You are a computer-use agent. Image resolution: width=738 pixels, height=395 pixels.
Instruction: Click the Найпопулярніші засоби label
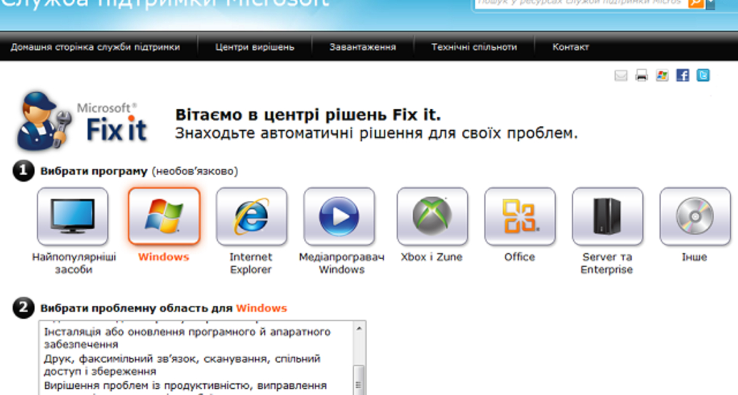(x=74, y=264)
